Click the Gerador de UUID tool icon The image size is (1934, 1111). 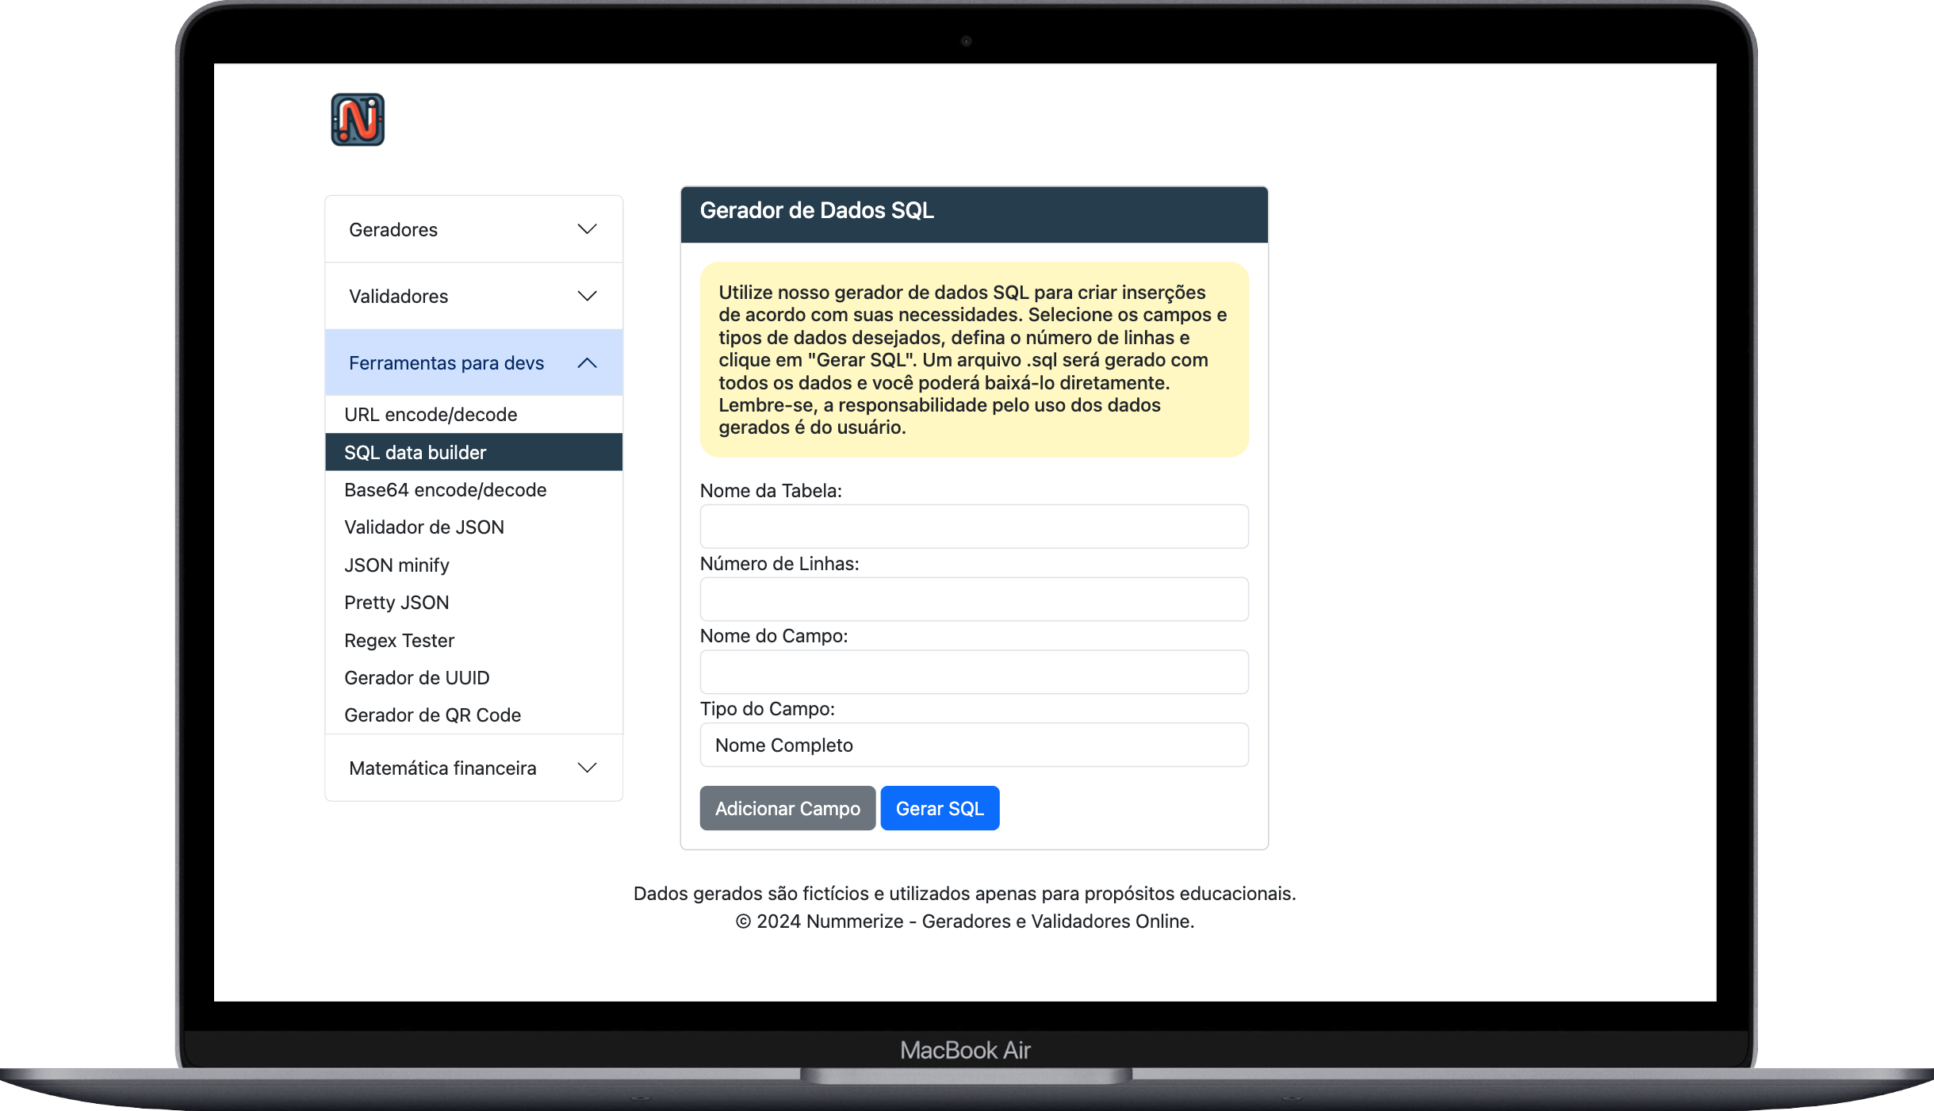point(416,676)
